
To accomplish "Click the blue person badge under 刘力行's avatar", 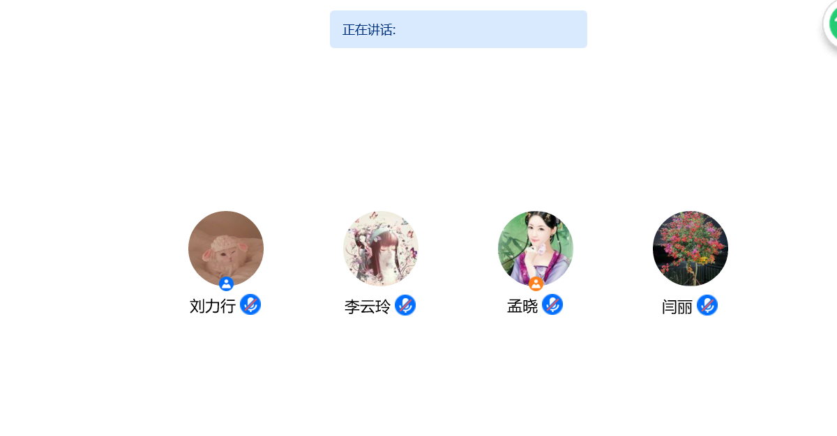I will coord(226,283).
